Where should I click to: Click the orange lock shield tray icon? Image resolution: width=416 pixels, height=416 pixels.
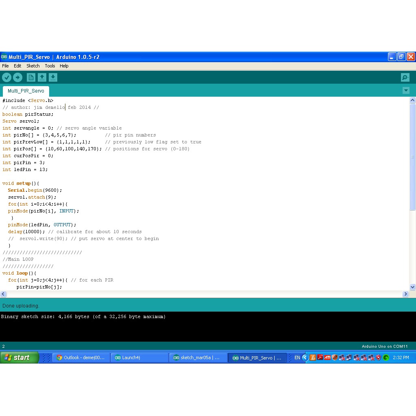point(335,357)
